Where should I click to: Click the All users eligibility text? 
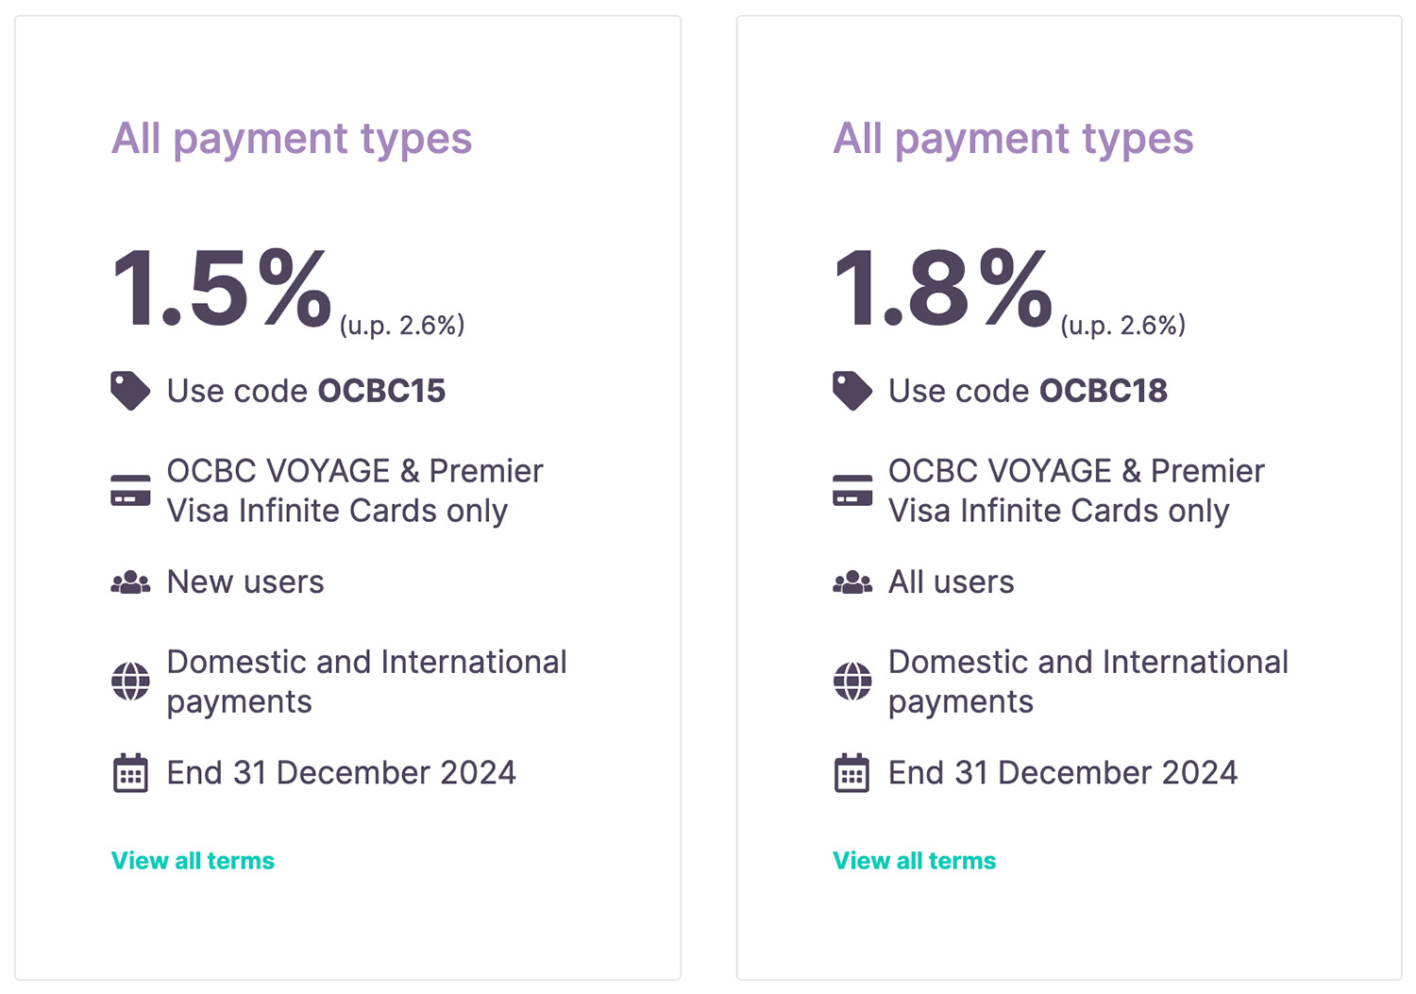[x=951, y=582]
